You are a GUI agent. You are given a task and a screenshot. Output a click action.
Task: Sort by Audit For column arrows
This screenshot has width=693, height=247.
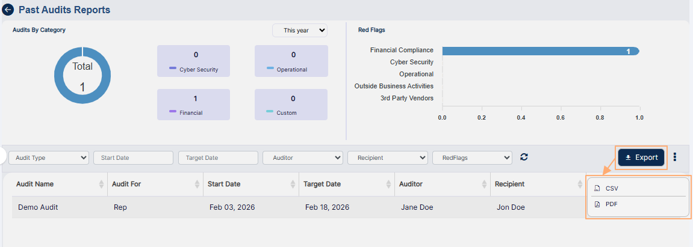[x=197, y=184]
